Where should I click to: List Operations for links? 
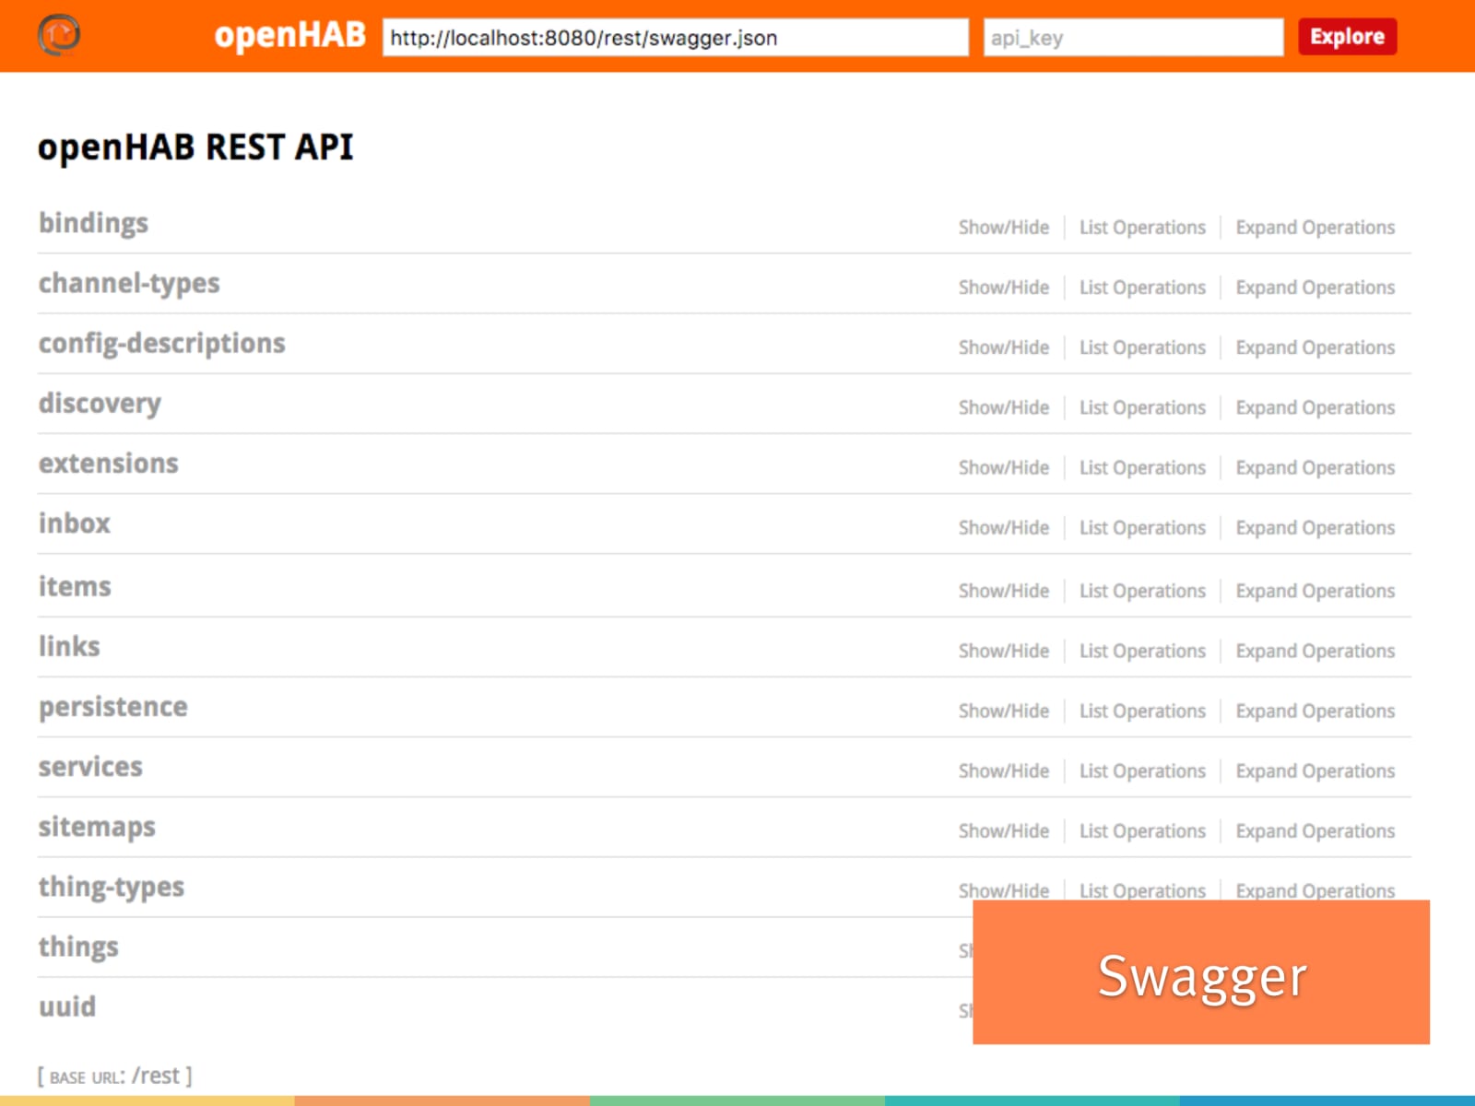1142,651
